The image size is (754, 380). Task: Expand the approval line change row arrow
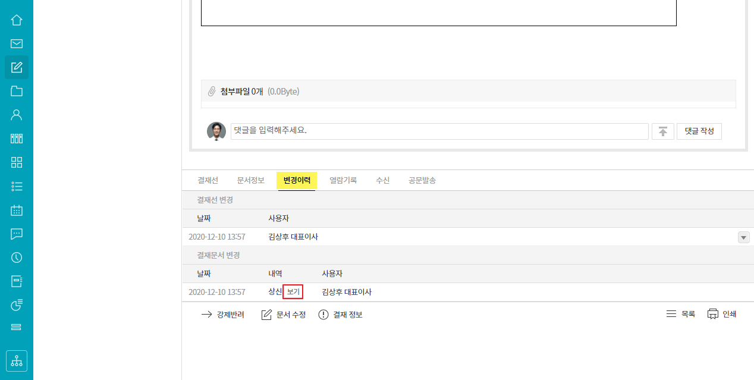click(743, 237)
